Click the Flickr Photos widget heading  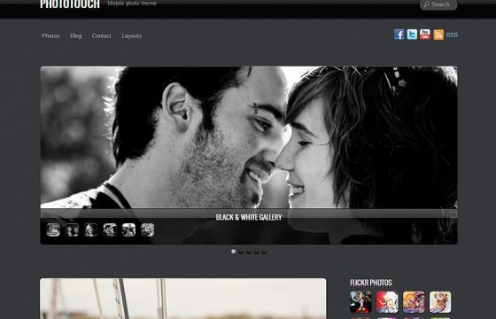pyautogui.click(x=371, y=283)
